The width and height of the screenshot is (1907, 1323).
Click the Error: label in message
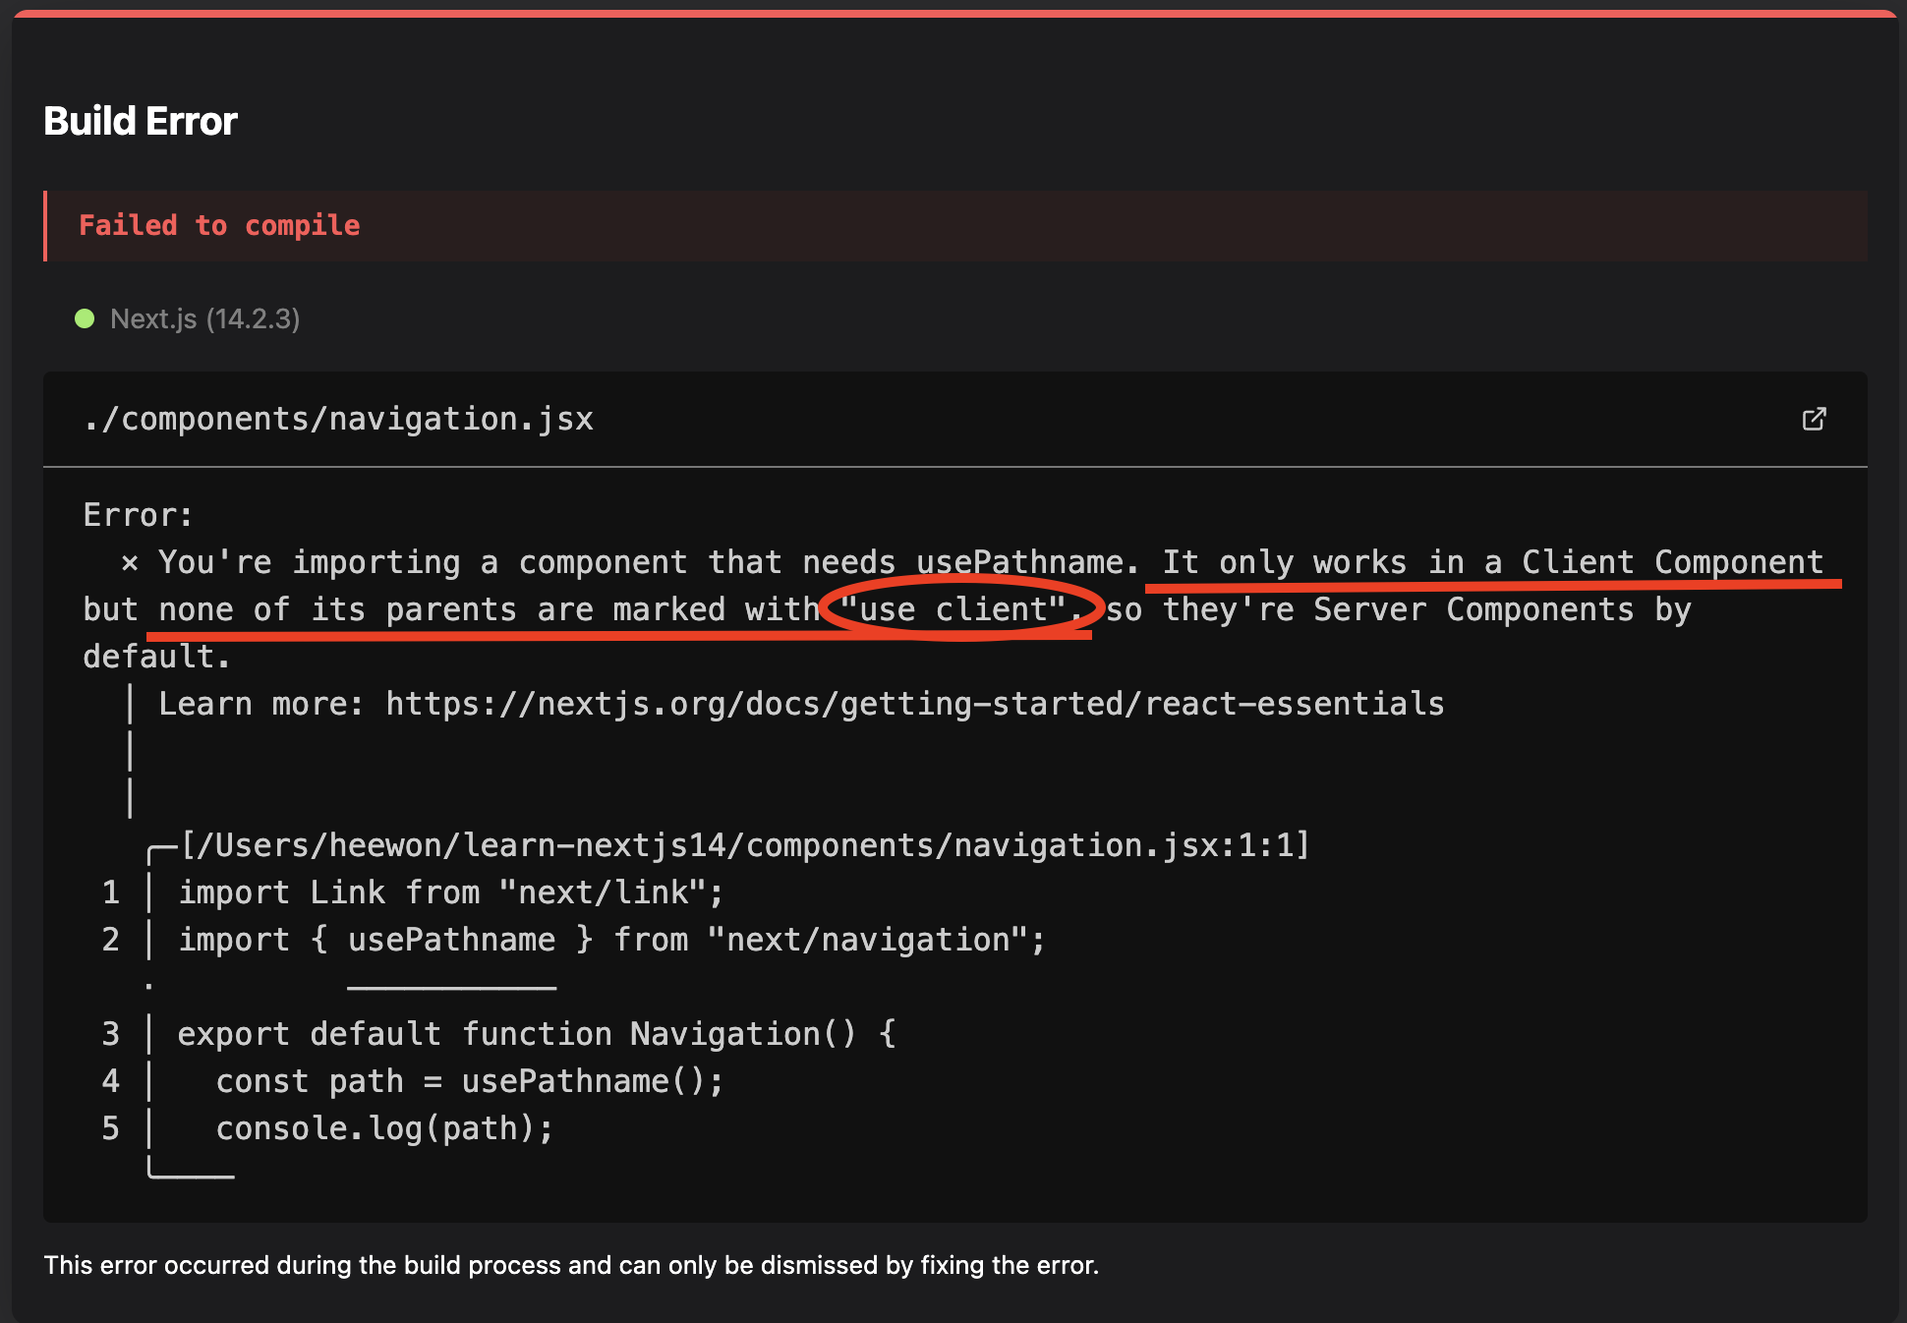pos(138,515)
